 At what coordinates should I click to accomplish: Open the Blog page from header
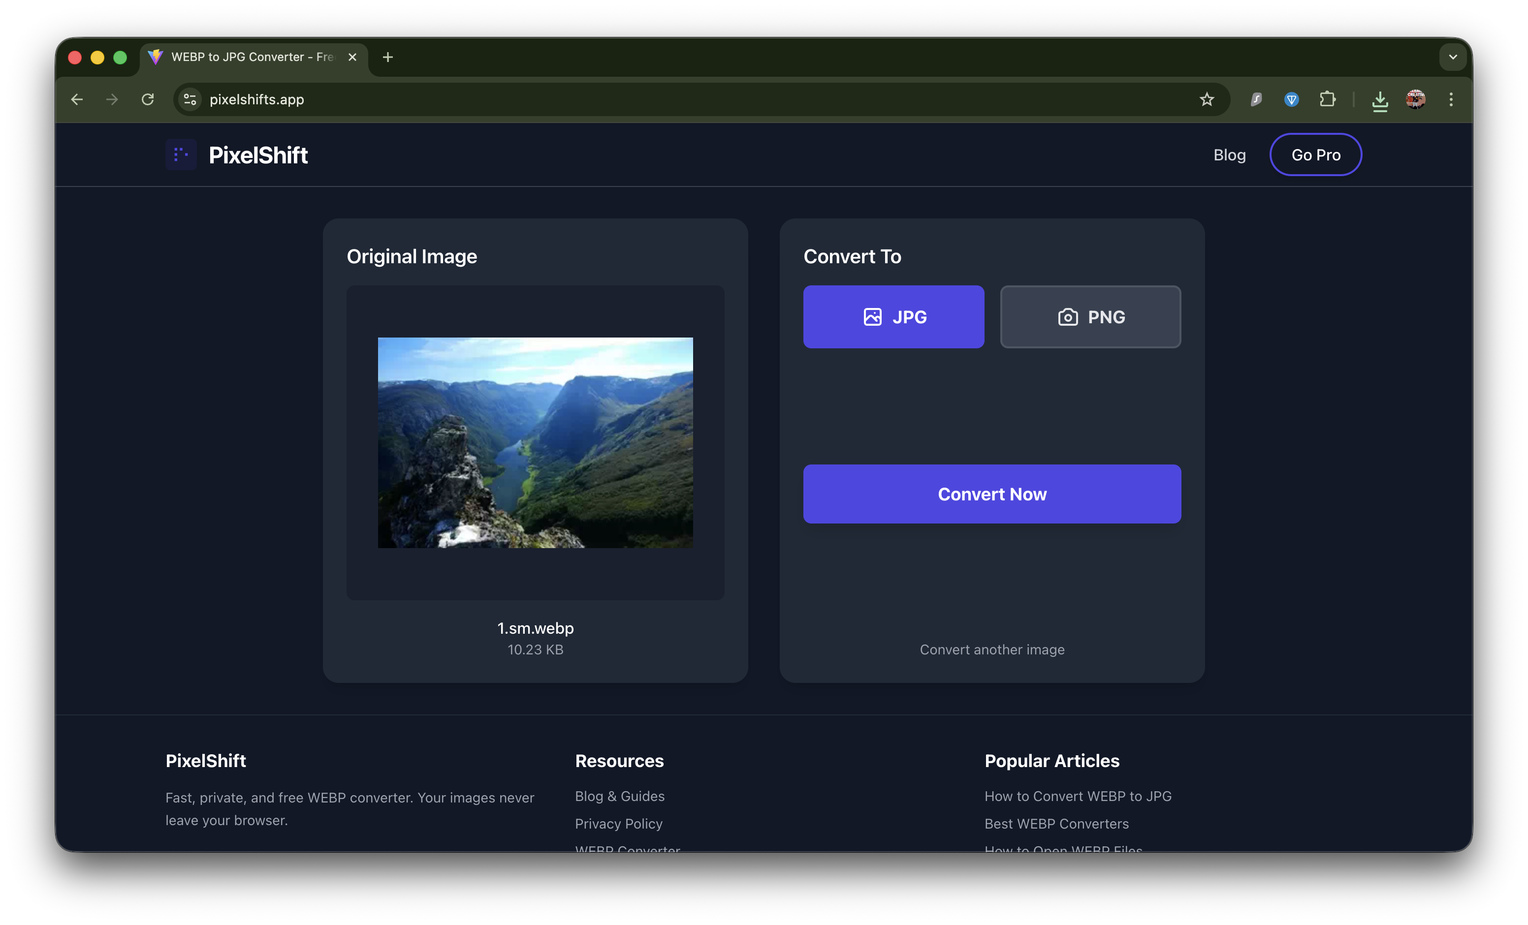(x=1229, y=155)
